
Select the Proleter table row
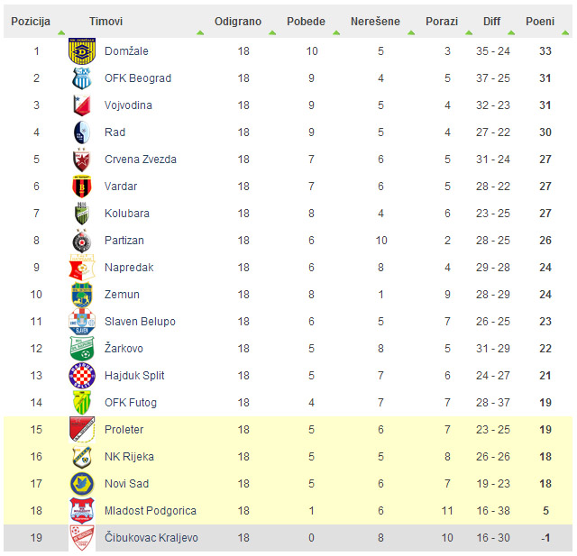click(x=288, y=430)
